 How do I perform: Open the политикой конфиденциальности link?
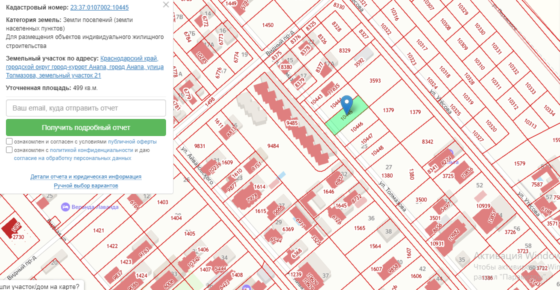click(x=91, y=150)
